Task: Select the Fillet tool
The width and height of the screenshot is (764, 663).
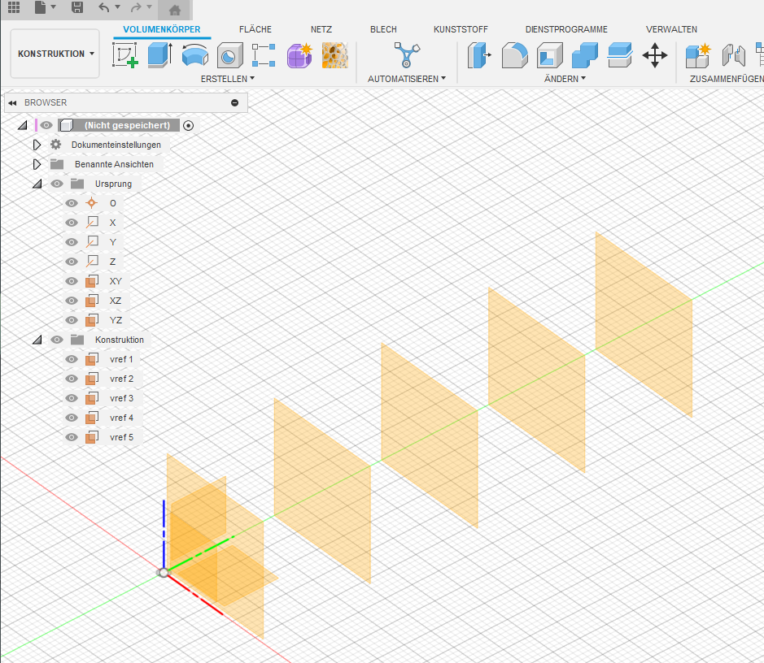Action: click(x=514, y=54)
